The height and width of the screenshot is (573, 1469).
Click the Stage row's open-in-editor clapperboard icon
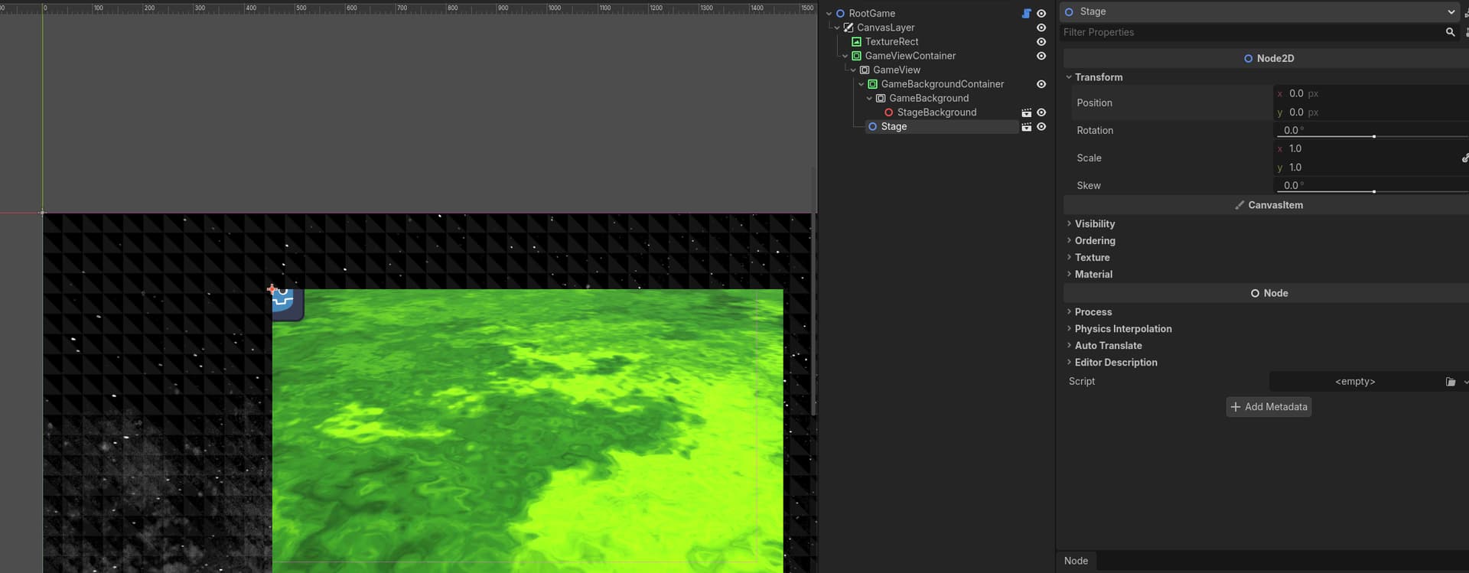click(1027, 127)
